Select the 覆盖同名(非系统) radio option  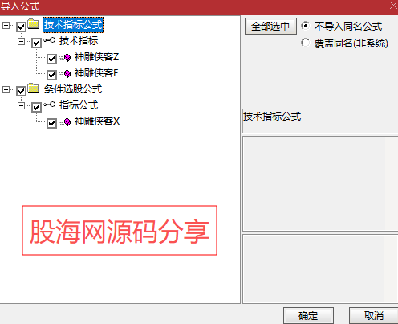pos(305,43)
